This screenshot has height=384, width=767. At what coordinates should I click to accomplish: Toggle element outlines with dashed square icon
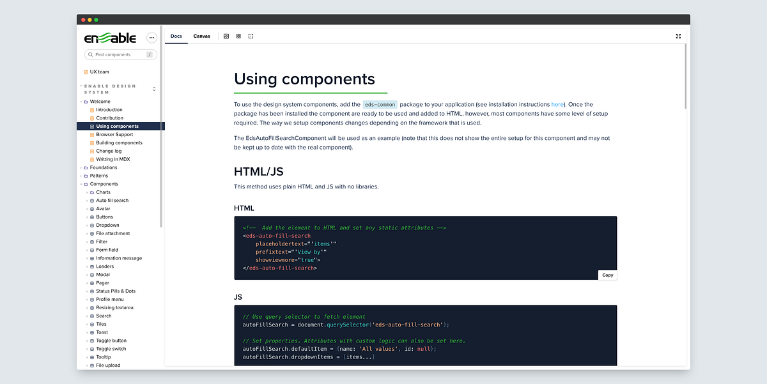[251, 36]
